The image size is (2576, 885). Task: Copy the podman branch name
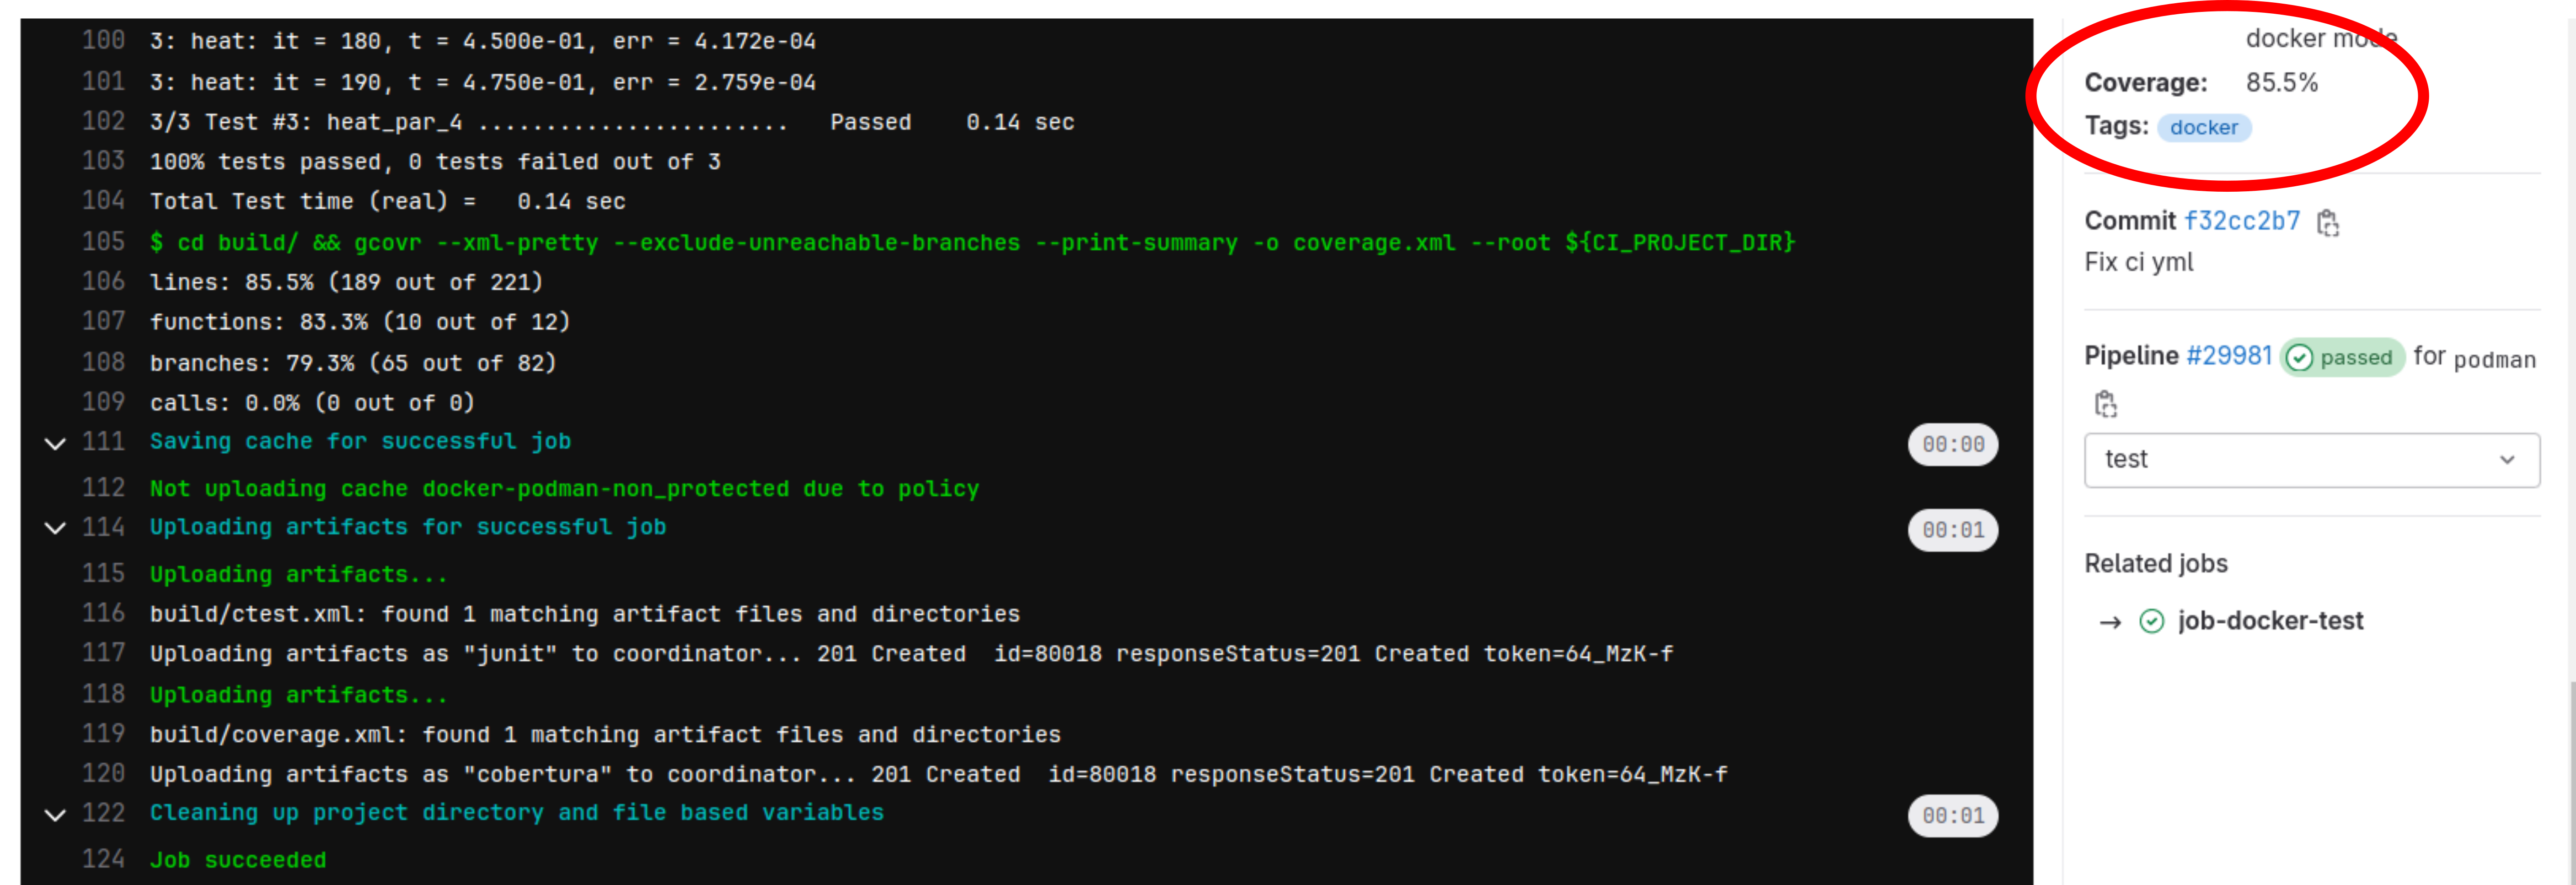(2105, 405)
